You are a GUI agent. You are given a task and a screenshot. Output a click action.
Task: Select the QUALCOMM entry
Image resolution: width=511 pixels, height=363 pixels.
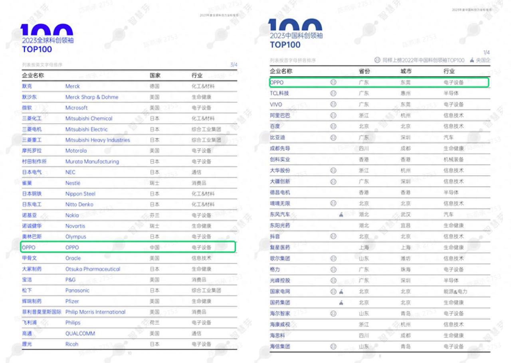[80, 334]
